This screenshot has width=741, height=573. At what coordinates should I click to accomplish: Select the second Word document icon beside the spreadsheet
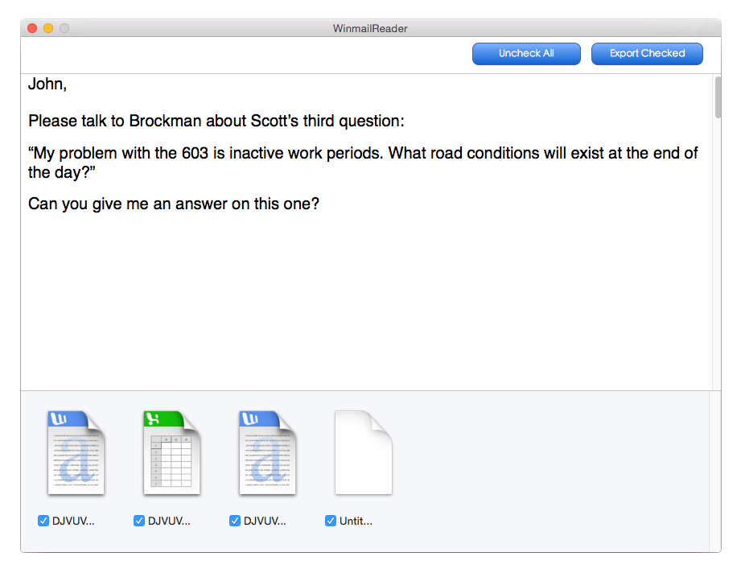click(267, 453)
